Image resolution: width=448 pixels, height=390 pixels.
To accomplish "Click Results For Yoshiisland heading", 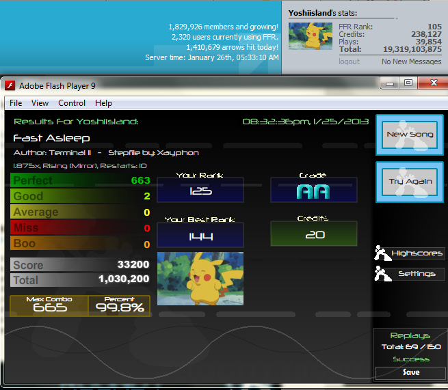I will [x=76, y=122].
